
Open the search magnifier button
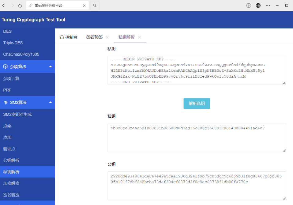coord(95,6)
